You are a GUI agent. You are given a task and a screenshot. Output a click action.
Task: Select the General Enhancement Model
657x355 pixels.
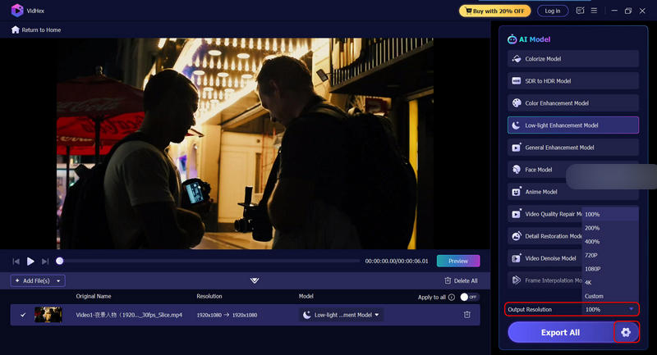point(572,148)
